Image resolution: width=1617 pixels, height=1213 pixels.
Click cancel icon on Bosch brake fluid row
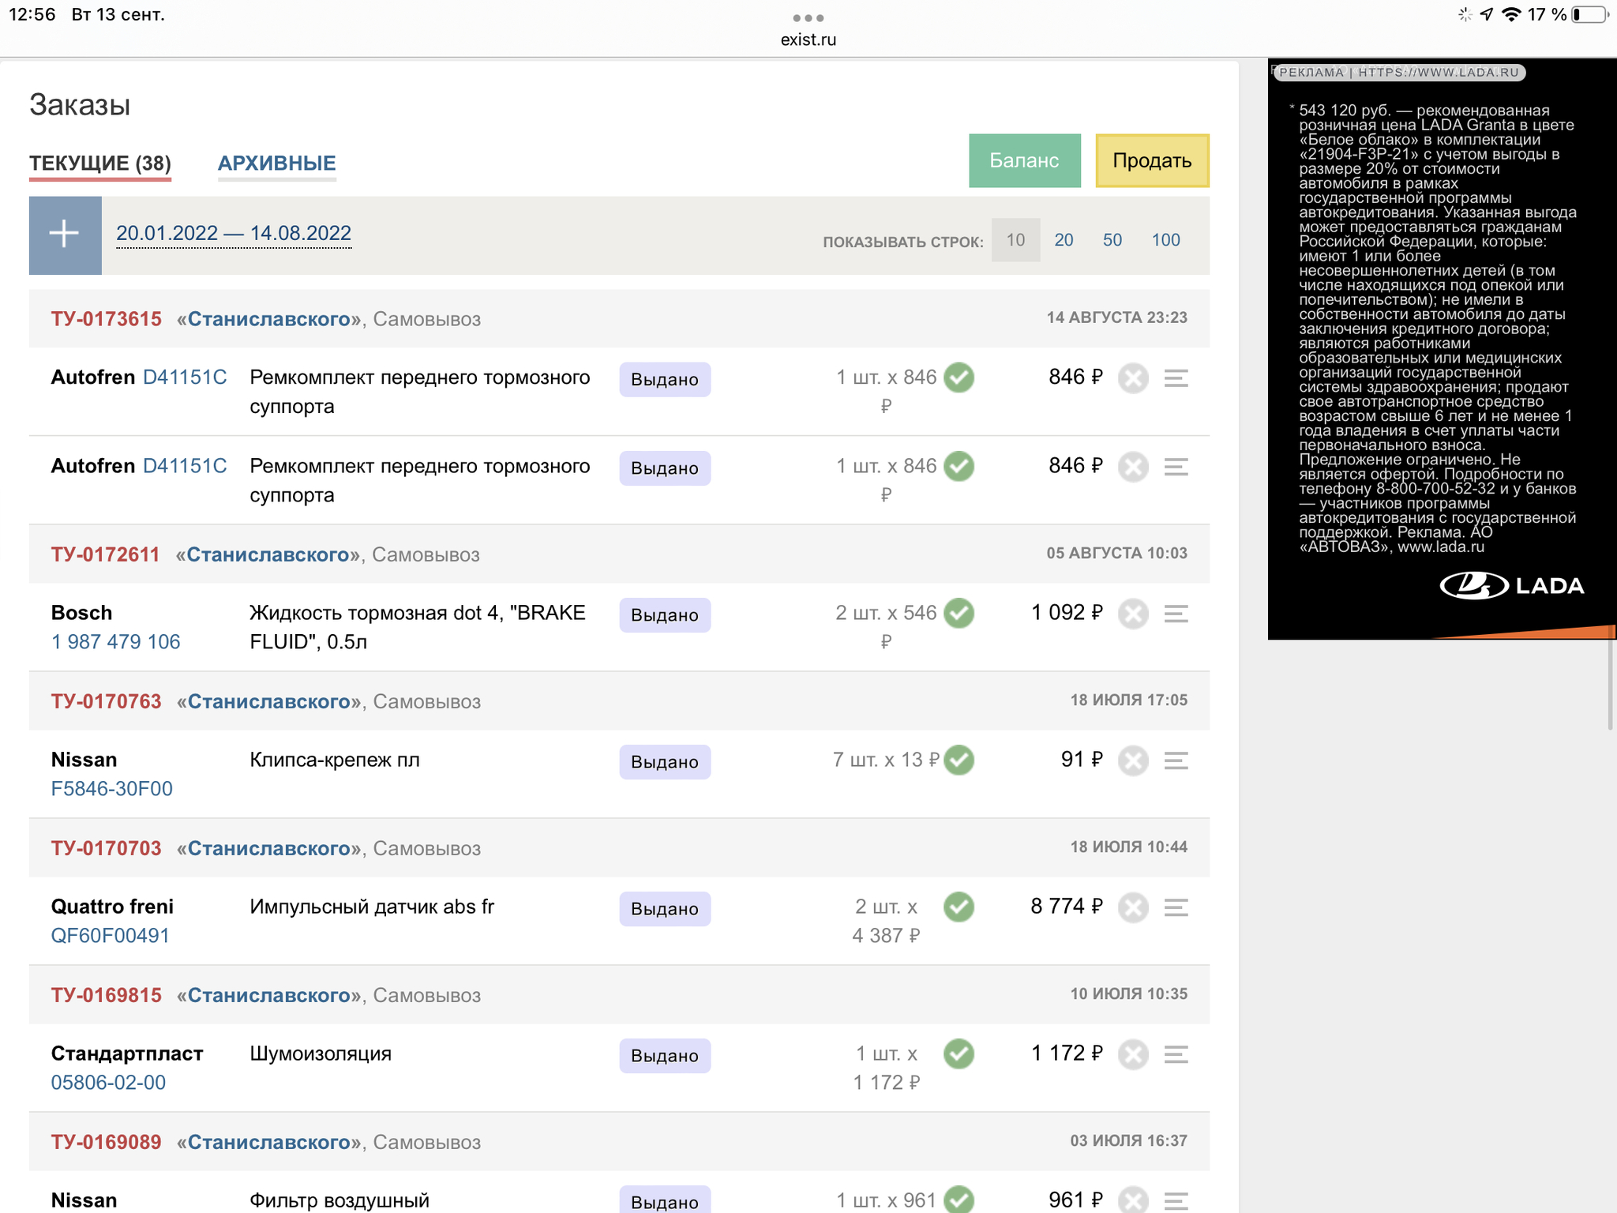tap(1133, 614)
